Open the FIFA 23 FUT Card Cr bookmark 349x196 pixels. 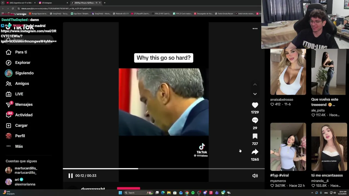click(161, 14)
